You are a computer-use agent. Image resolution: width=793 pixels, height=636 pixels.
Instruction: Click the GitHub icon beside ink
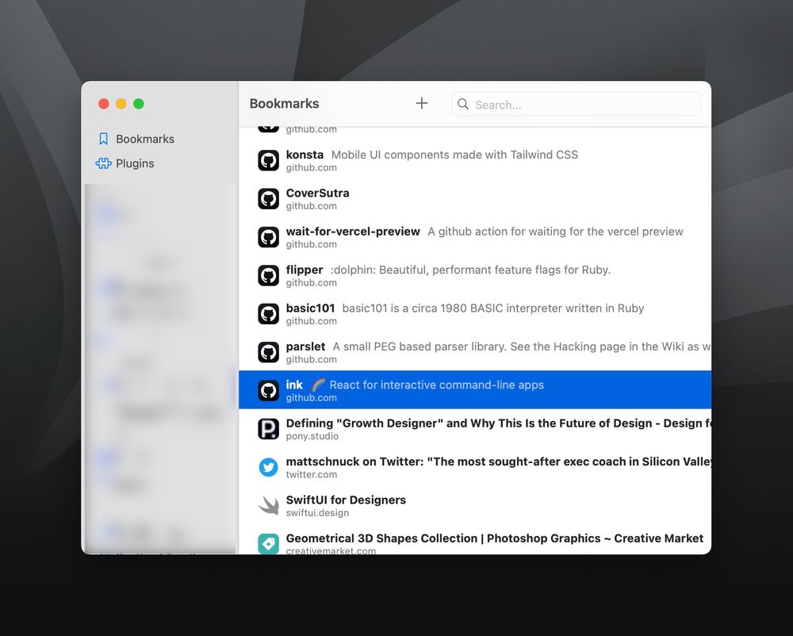269,390
